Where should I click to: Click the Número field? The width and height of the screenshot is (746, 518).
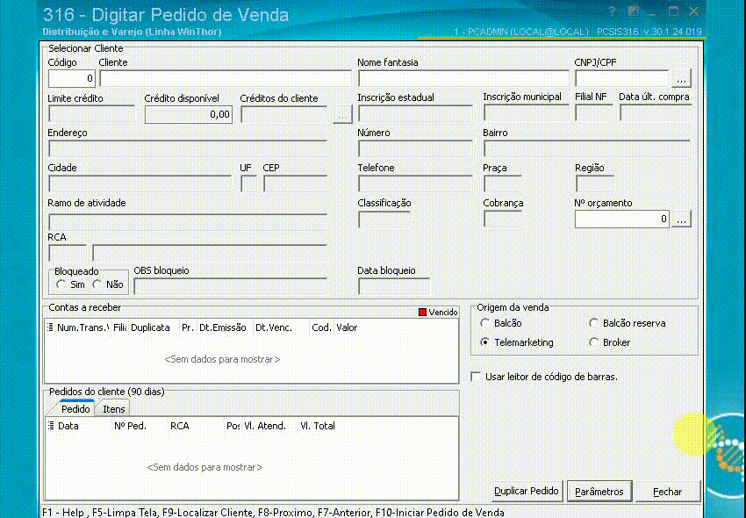tap(415, 149)
